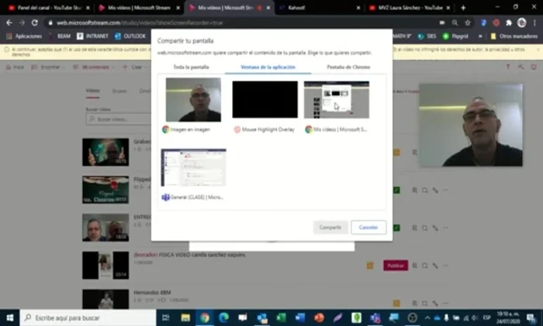Expand the bookmarks overflow chevron

480,36
